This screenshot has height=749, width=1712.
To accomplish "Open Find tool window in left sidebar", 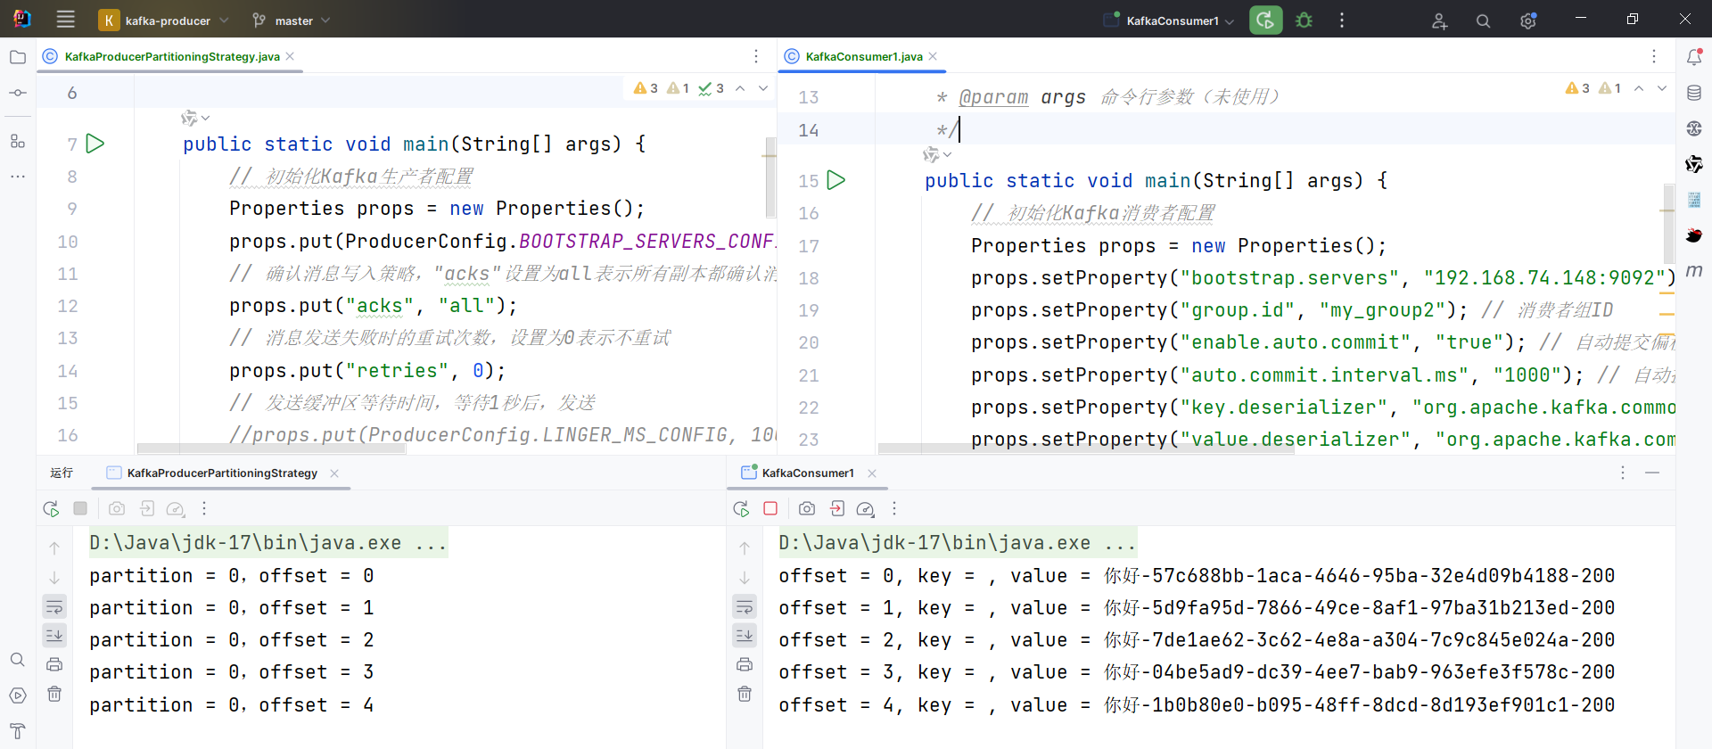I will point(18,660).
